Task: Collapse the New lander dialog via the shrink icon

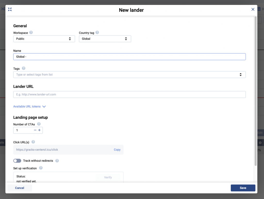Action: tap(10, 10)
